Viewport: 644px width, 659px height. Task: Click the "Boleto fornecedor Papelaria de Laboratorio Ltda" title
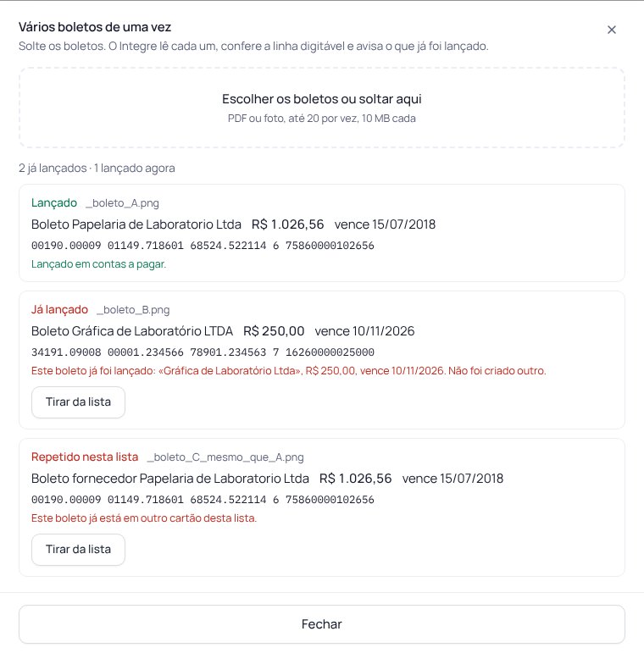(x=170, y=479)
